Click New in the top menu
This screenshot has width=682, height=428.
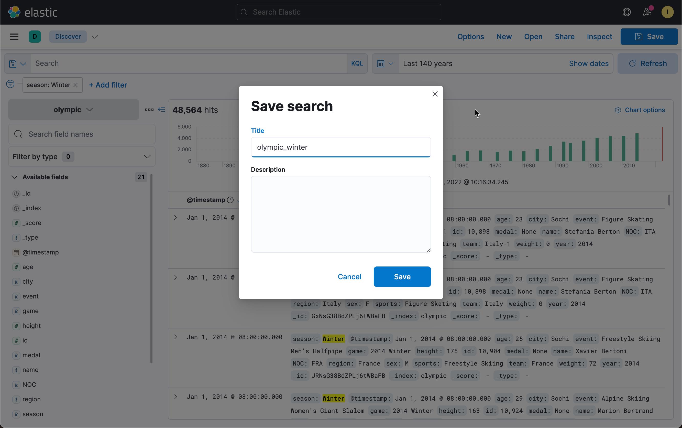pyautogui.click(x=504, y=37)
